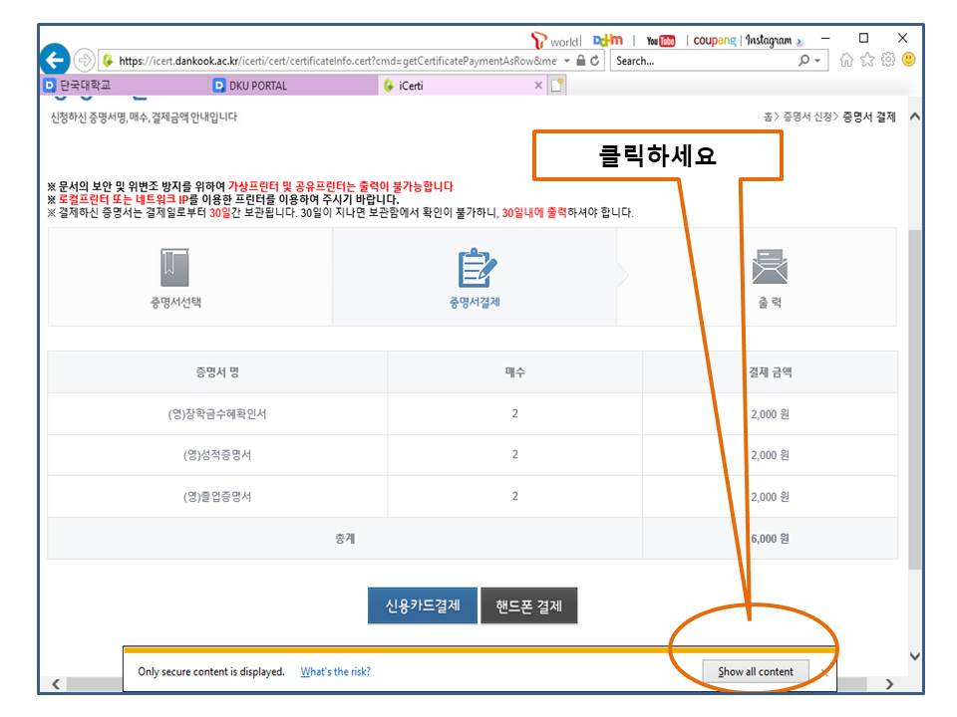Click the browser forward arrow button
This screenshot has width=957, height=717.
click(x=85, y=61)
